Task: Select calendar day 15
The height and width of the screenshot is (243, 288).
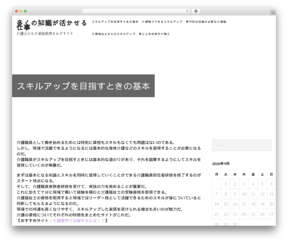Action: pos(226,204)
